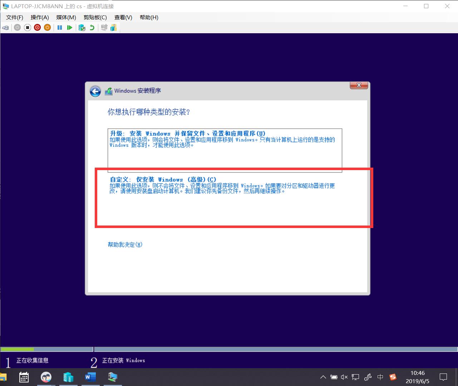This screenshot has height=386, width=458.
Task: Create a checkpoint from the toolbar
Action: [82, 28]
